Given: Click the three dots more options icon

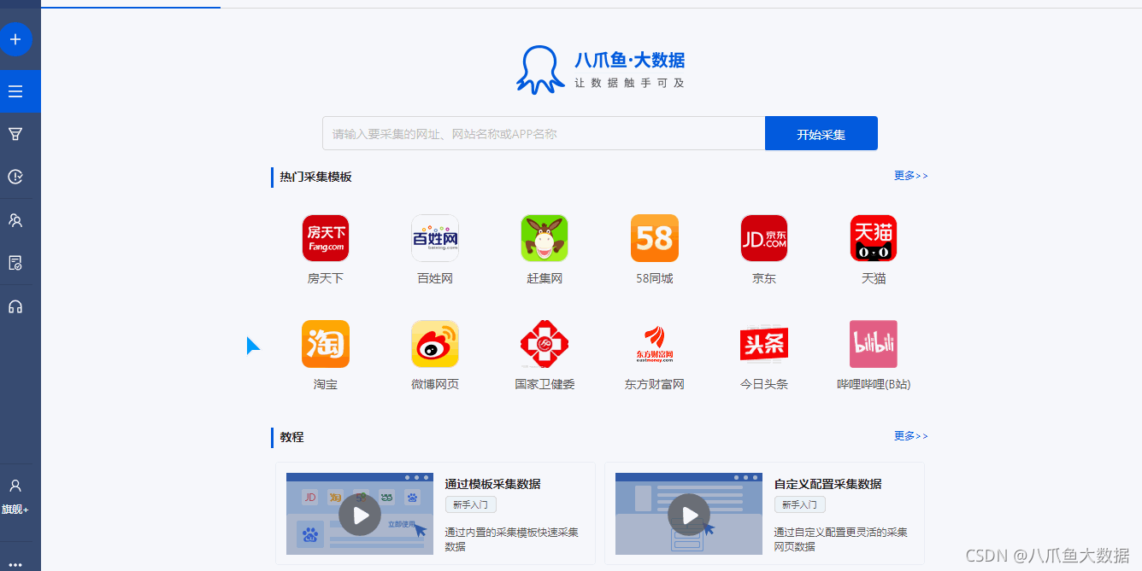Looking at the screenshot, I should pos(15,565).
